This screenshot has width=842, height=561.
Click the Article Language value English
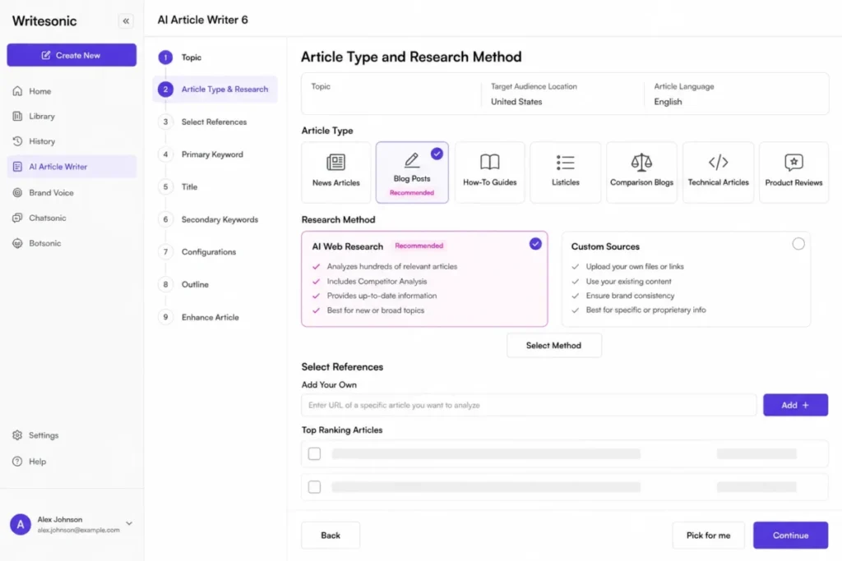[668, 102]
